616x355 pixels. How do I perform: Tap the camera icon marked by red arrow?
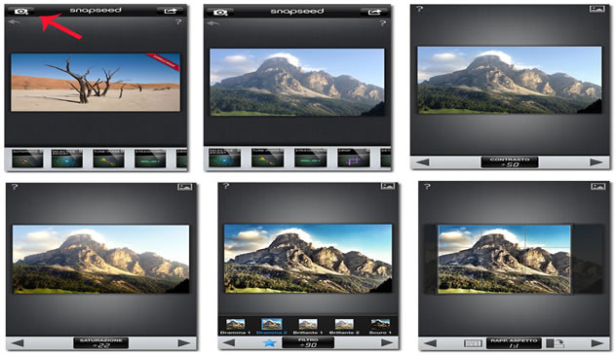point(20,11)
